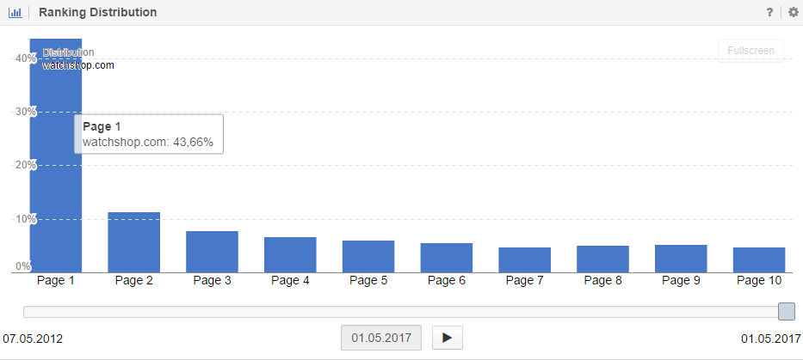Screen dimensions: 803x360
Task: Select the Page 1 bar
Action: (x=56, y=156)
